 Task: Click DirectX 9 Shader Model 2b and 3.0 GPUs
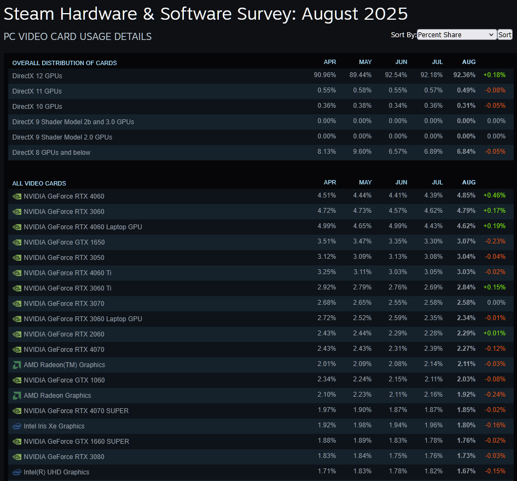[73, 121]
